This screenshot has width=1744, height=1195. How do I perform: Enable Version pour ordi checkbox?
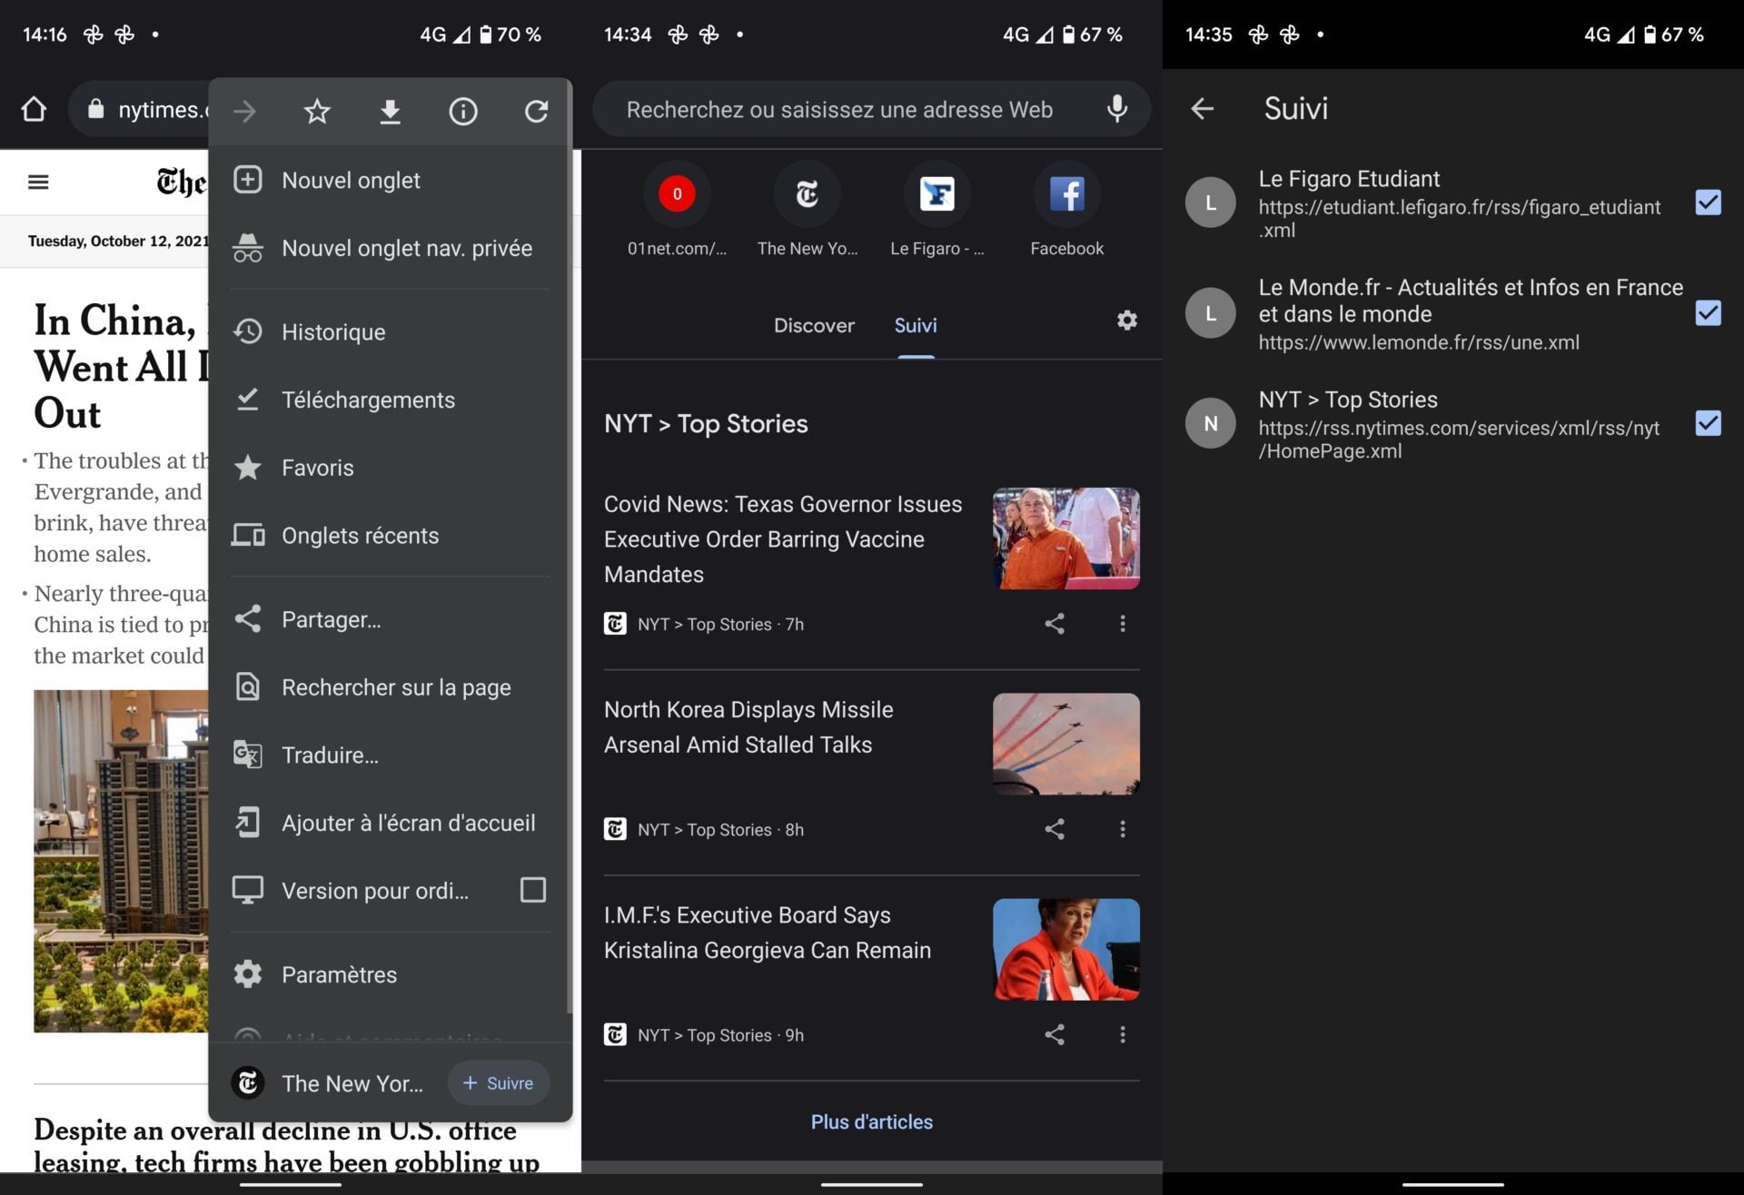click(533, 890)
